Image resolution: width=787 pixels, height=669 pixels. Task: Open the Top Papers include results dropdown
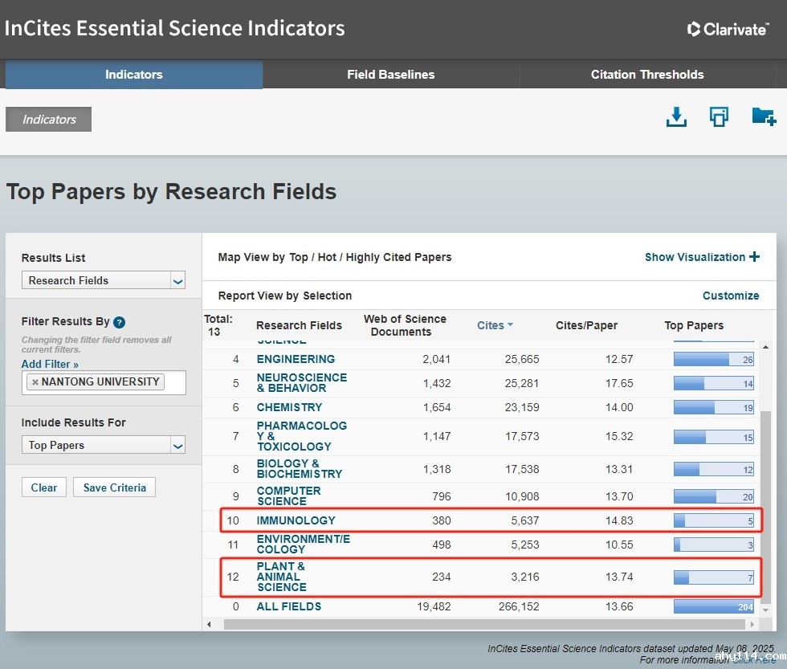pyautogui.click(x=104, y=445)
